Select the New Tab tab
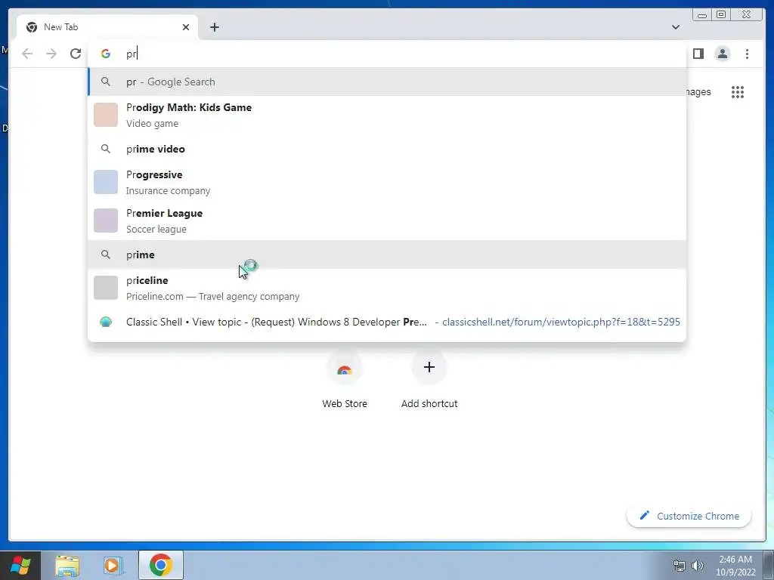This screenshot has height=580, width=774. [107, 27]
